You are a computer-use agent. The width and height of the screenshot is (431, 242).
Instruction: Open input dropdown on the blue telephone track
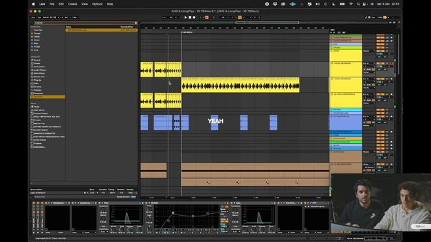click(369, 116)
